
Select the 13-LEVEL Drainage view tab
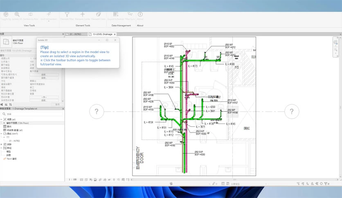(x=102, y=34)
